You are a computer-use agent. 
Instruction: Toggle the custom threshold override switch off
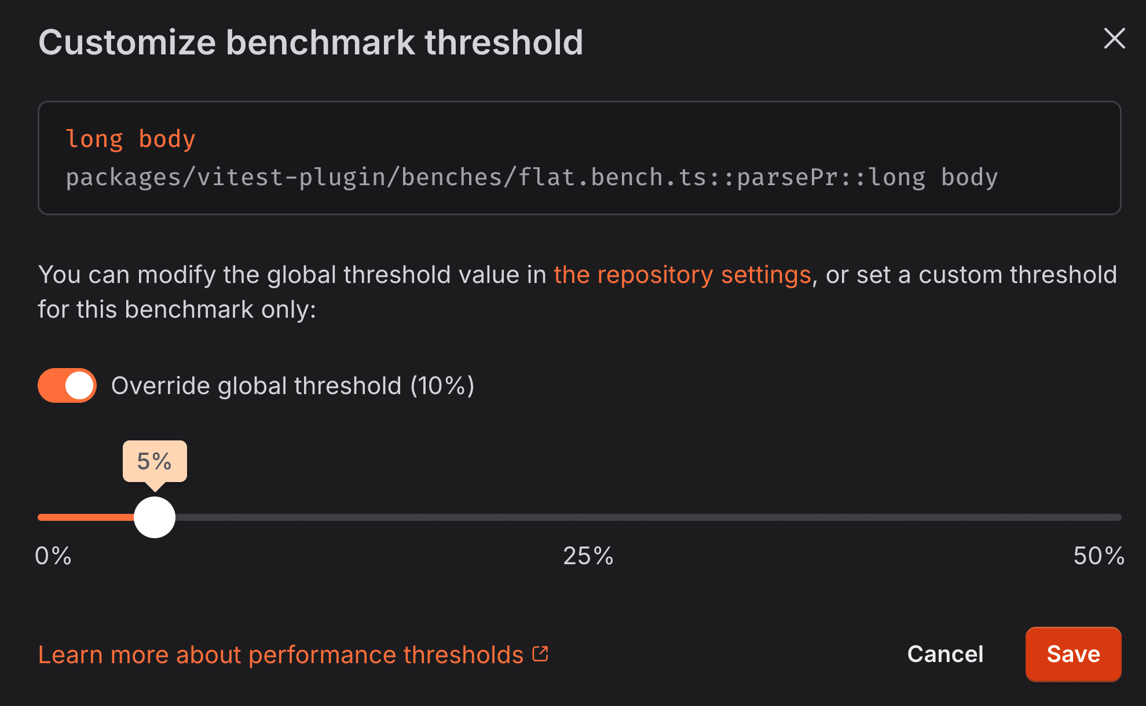click(x=67, y=385)
